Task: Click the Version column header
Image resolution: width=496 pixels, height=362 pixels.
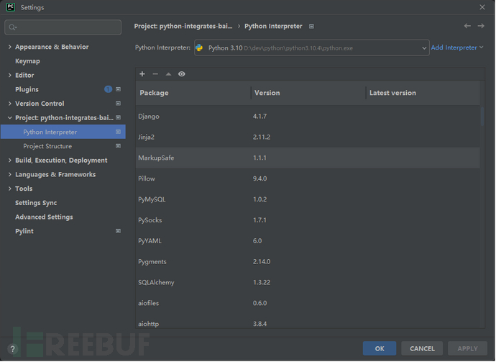Action: [x=308, y=93]
